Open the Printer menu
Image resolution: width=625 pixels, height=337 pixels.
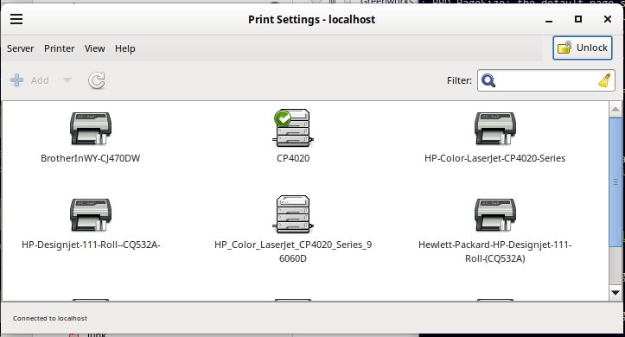pos(60,48)
